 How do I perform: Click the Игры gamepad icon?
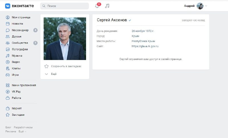pos(8,75)
